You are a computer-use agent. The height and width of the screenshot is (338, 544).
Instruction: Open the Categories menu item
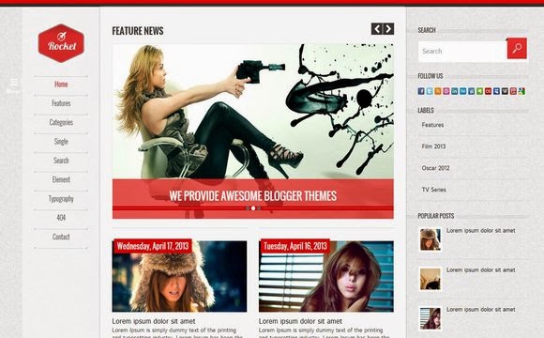pyautogui.click(x=61, y=123)
